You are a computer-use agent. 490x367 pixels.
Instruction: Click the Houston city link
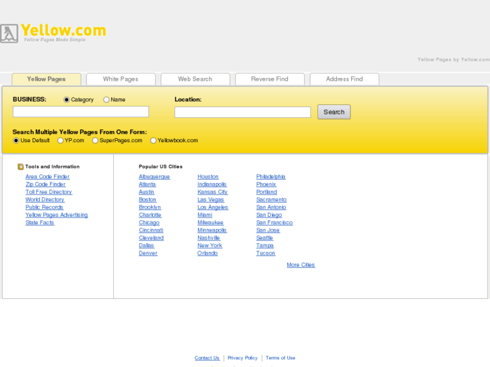click(x=208, y=177)
